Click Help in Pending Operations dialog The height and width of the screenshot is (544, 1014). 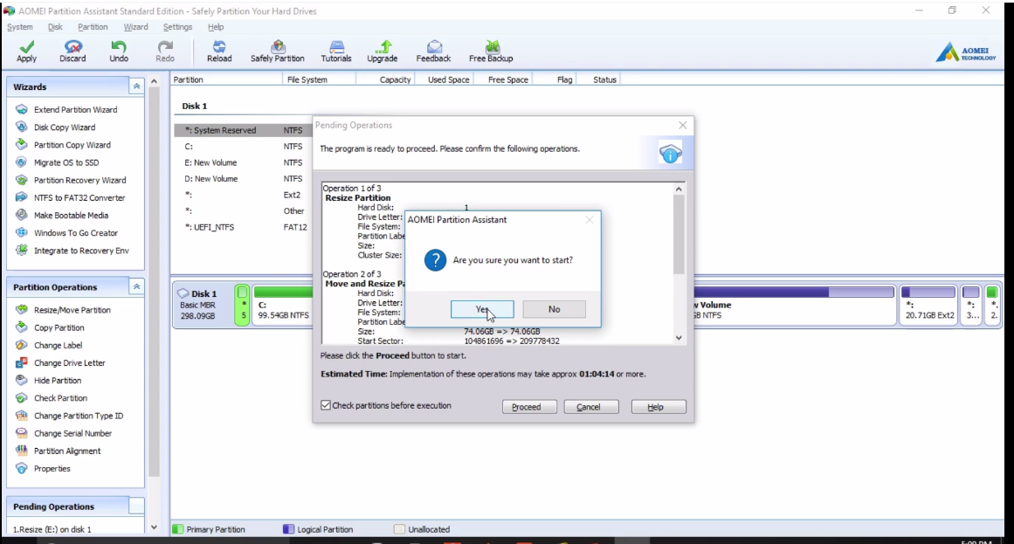click(659, 407)
